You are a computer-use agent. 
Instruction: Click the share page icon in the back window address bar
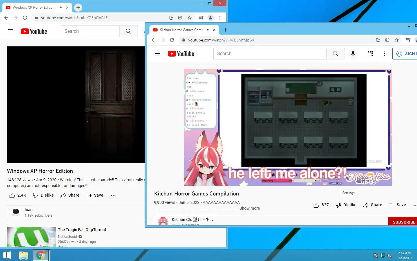coord(180,18)
